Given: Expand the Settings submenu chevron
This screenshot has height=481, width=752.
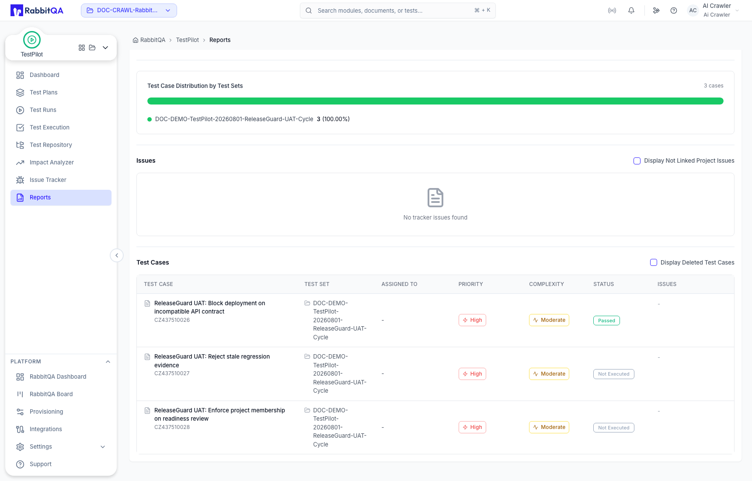Looking at the screenshot, I should pos(103,446).
